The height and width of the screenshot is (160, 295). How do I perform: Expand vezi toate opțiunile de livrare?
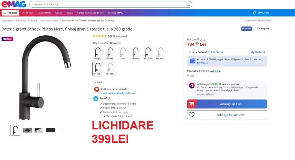pyautogui.click(x=118, y=93)
